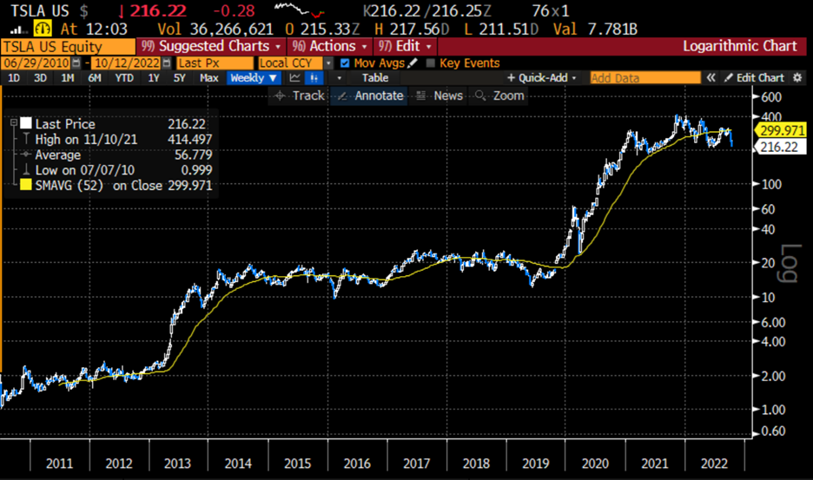Click the yellow SMAVG (52) color swatch

point(26,185)
